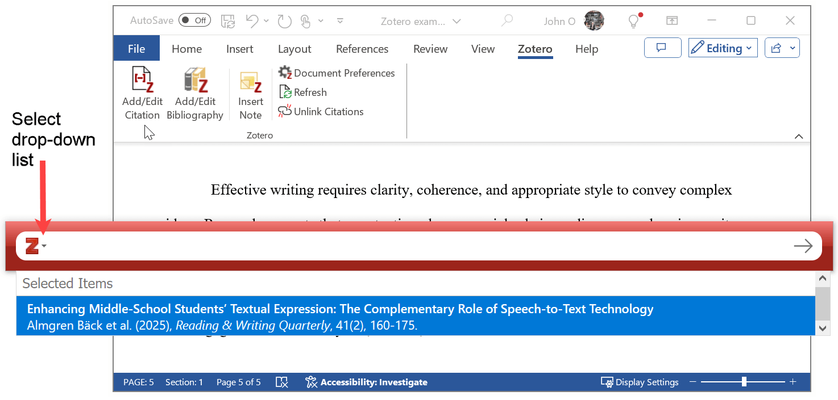The width and height of the screenshot is (838, 400).
Task: Open the Comments panel
Action: click(x=662, y=48)
